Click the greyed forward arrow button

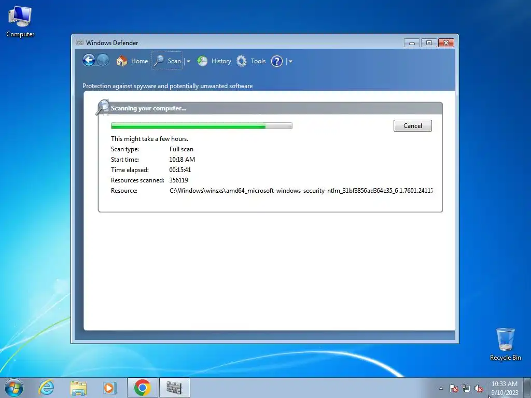[x=103, y=60]
